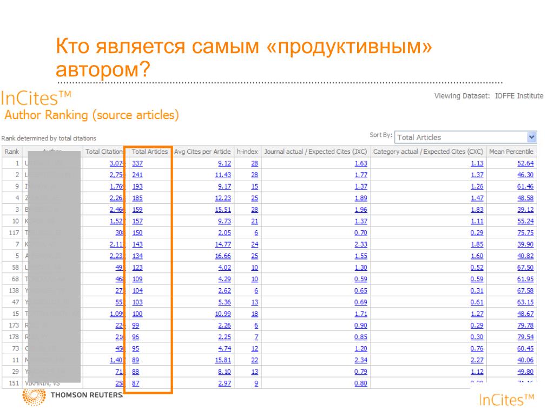Open the 157 total articles link

[x=137, y=222]
